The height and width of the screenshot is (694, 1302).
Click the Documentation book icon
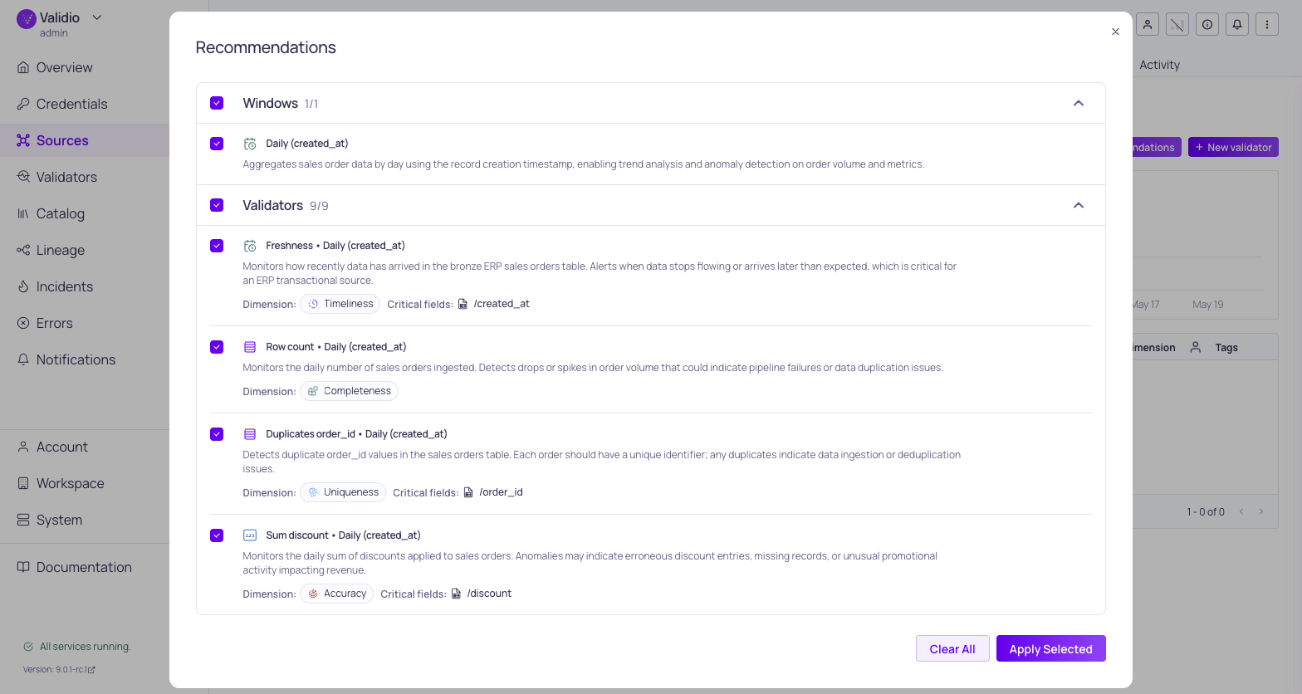(23, 567)
